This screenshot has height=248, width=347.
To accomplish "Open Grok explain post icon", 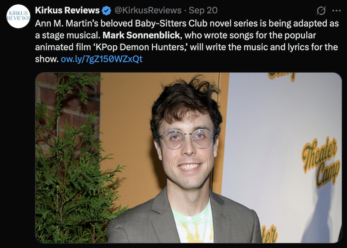I will (x=321, y=11).
